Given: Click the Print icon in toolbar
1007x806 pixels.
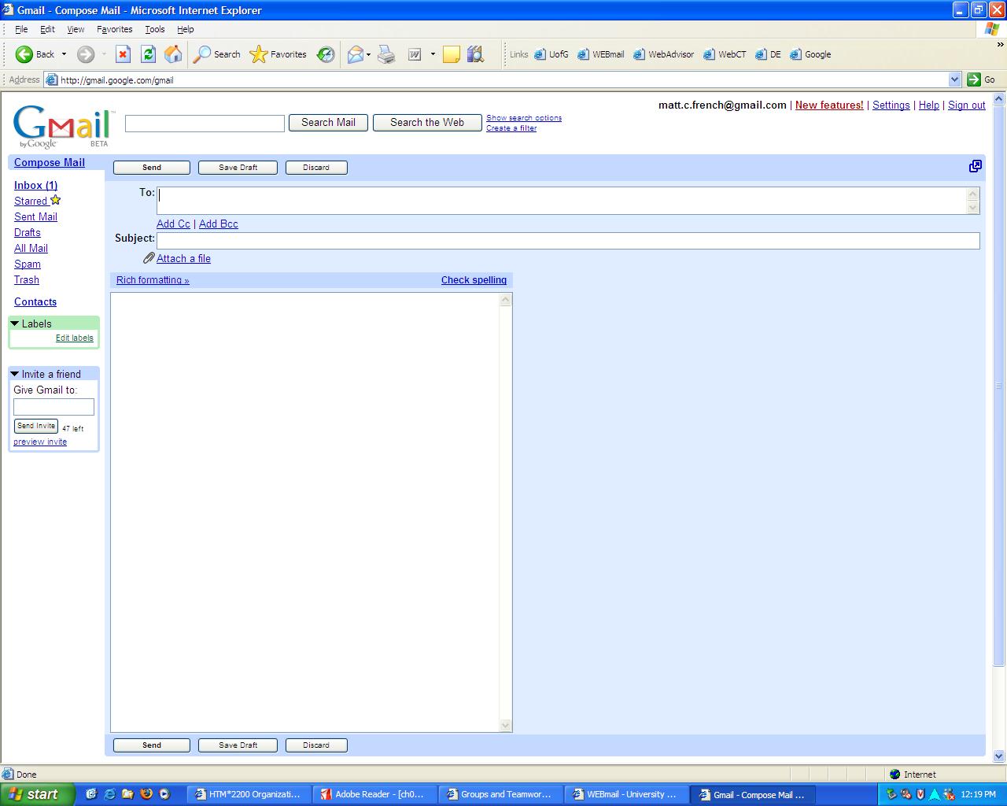Looking at the screenshot, I should (386, 54).
